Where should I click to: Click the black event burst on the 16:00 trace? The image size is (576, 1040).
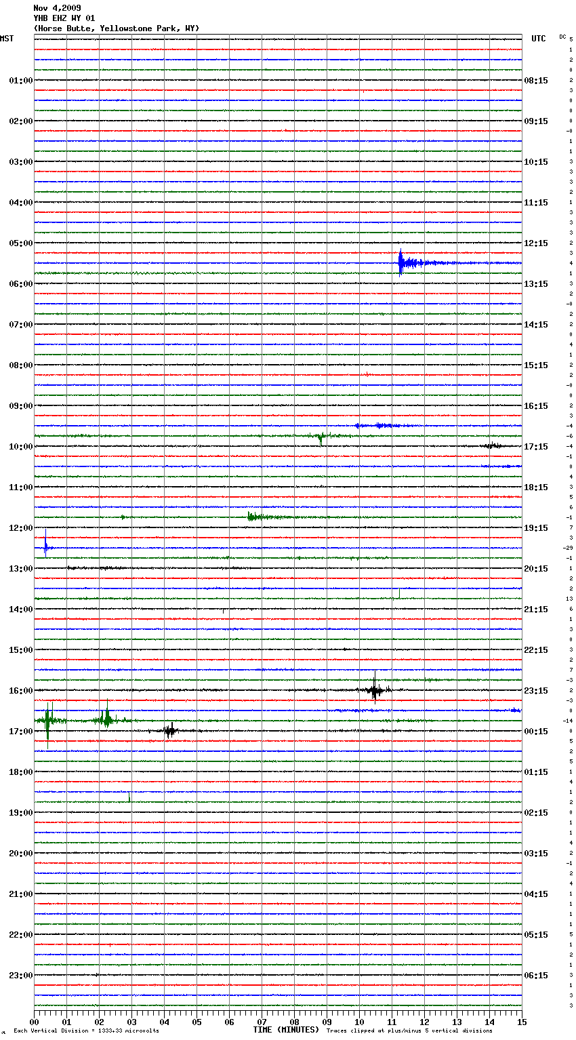(x=374, y=690)
